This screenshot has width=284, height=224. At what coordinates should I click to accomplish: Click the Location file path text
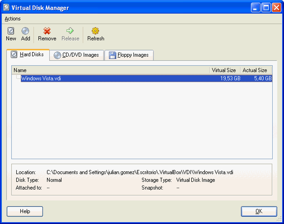[x=140, y=172]
